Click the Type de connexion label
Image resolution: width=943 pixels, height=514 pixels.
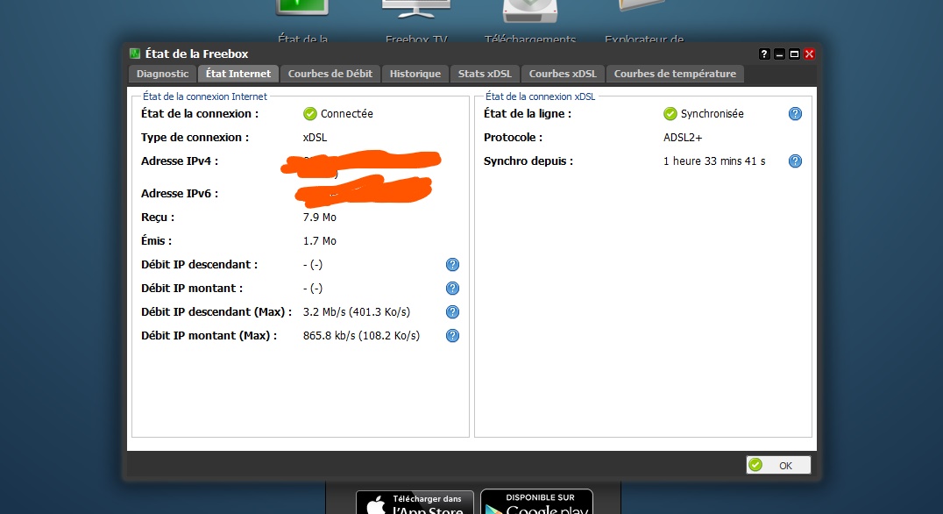pyautogui.click(x=195, y=137)
